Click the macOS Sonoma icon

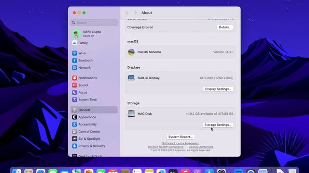131,52
